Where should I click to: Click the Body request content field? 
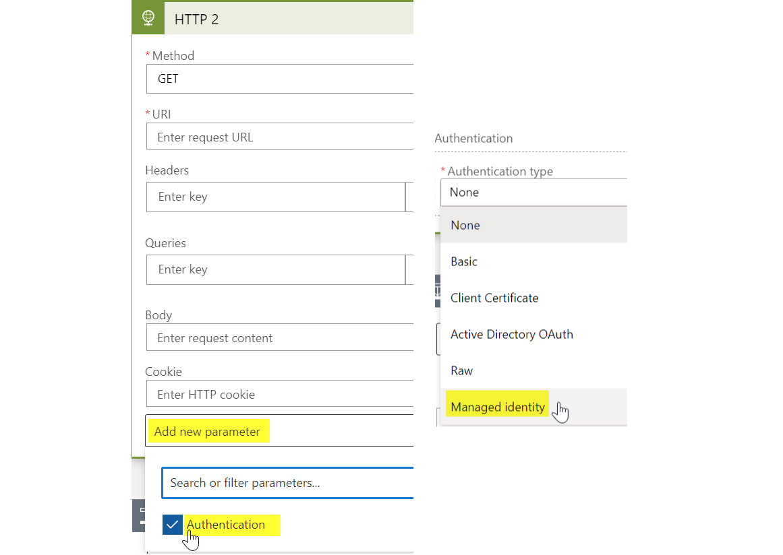pyautogui.click(x=280, y=337)
